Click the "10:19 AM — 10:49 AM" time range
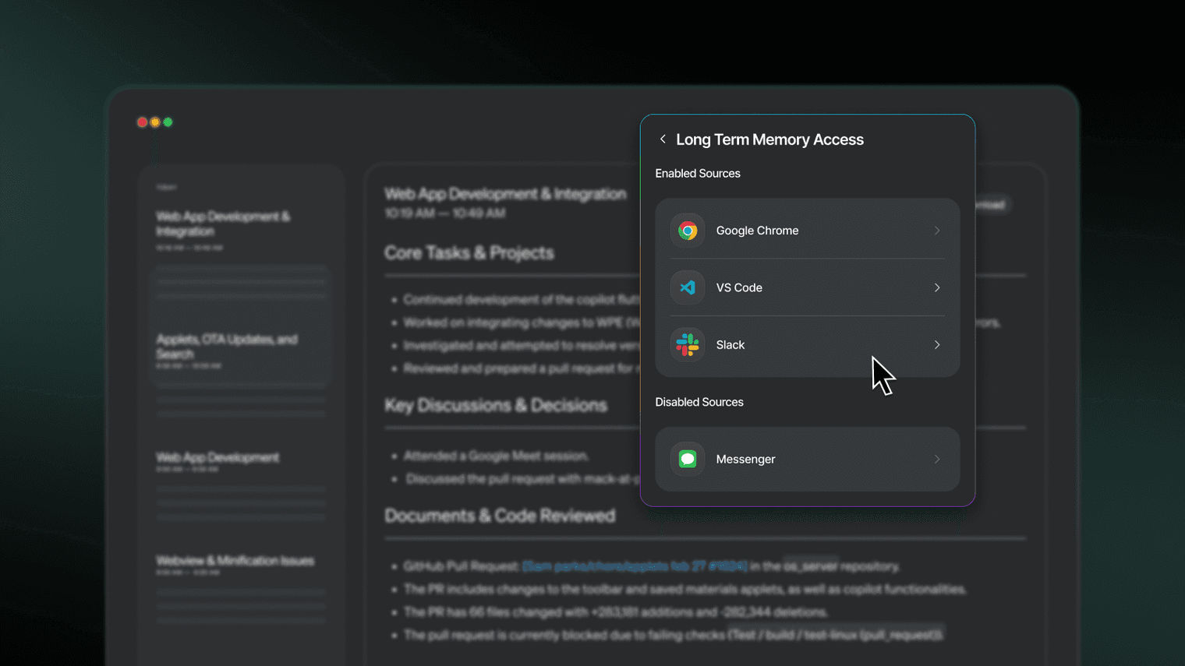 click(x=445, y=213)
